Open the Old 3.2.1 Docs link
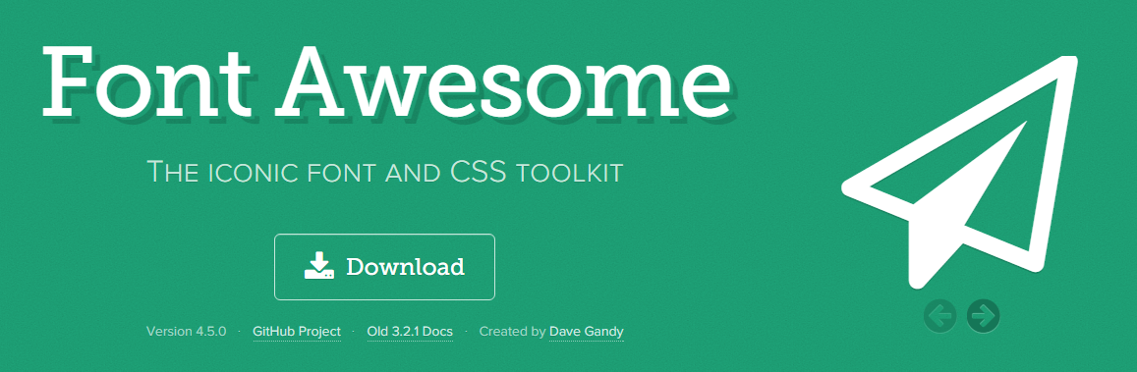1137x372 pixels. tap(410, 332)
